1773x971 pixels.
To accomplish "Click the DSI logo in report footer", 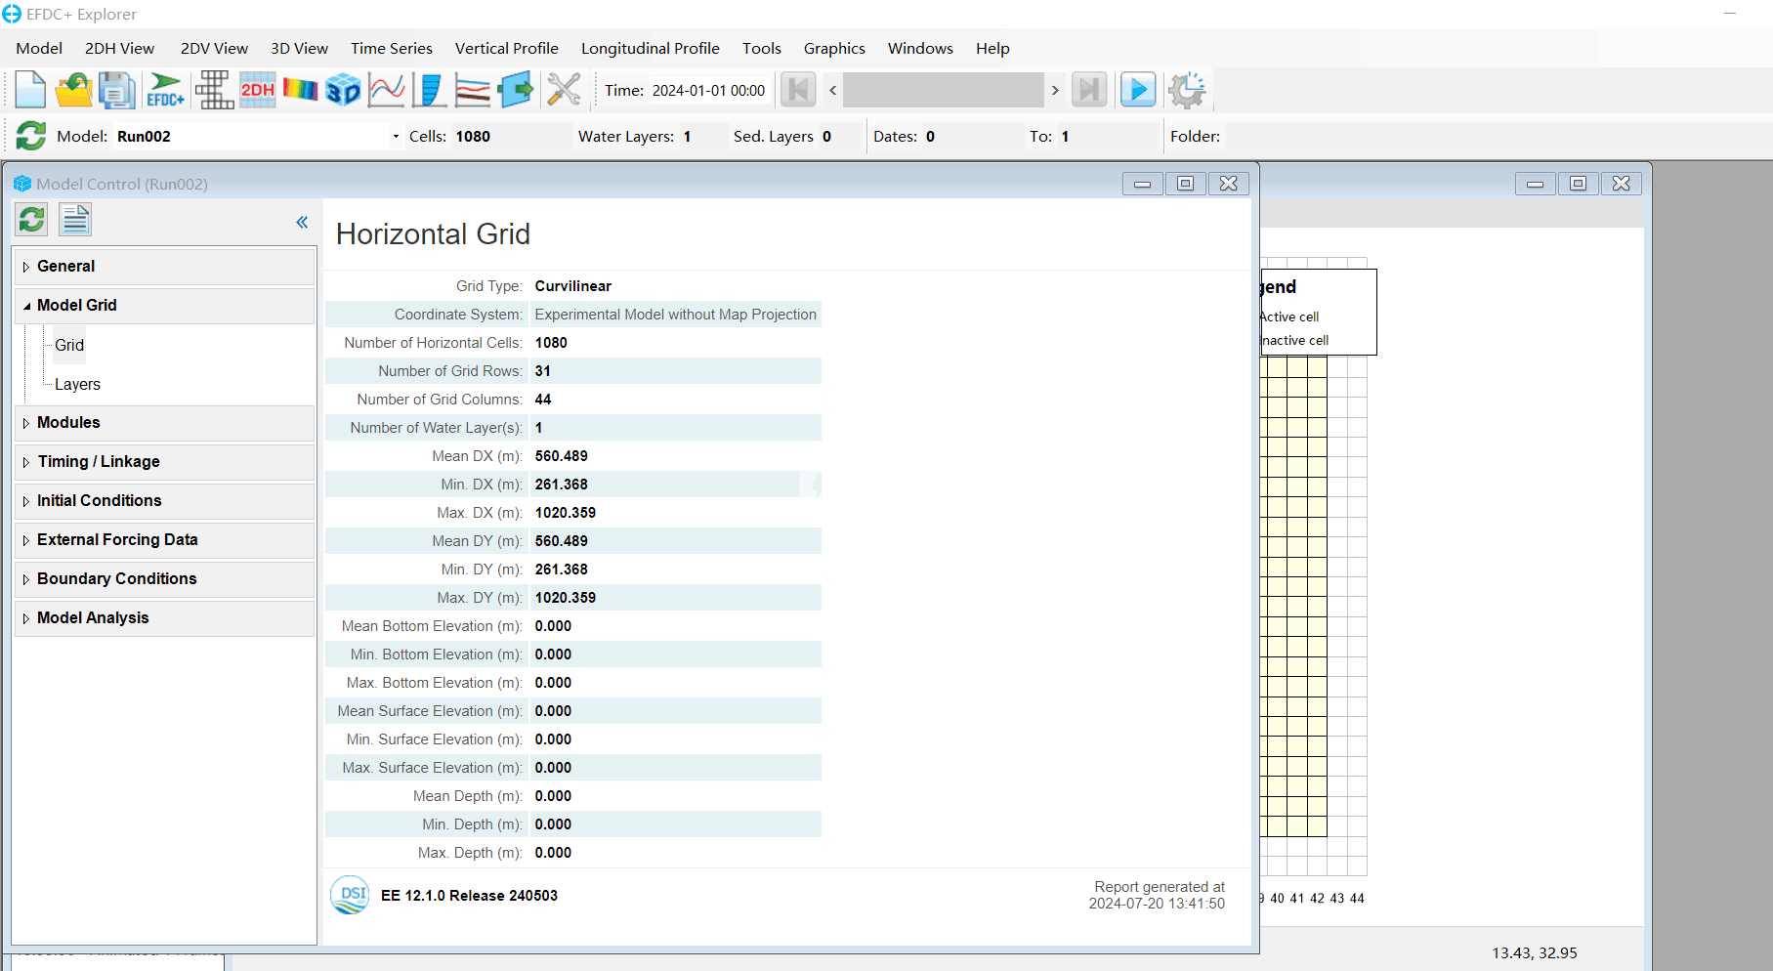I will (x=350, y=895).
